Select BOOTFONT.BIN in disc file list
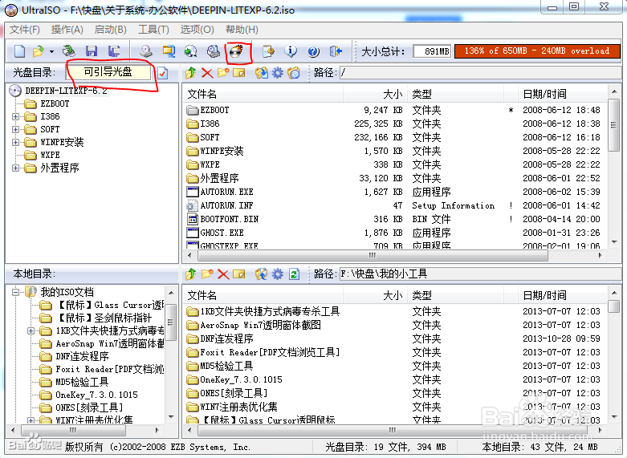The image size is (627, 458). coord(229,219)
